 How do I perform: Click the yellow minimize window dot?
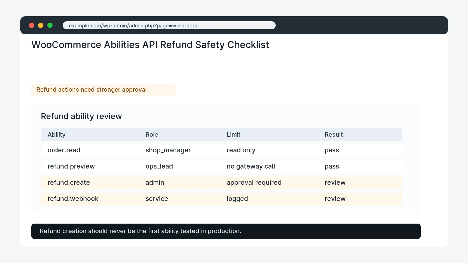41,25
